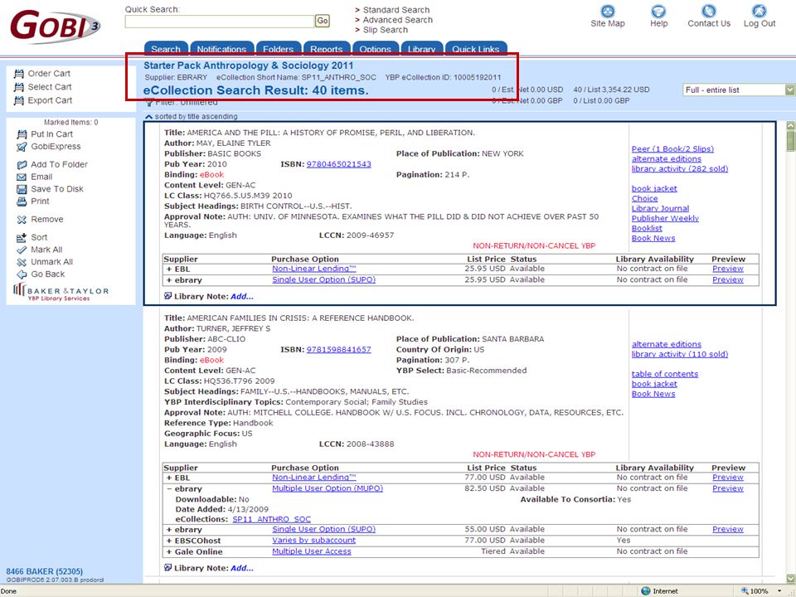Select the Reports tab
The width and height of the screenshot is (796, 597).
[x=327, y=48]
